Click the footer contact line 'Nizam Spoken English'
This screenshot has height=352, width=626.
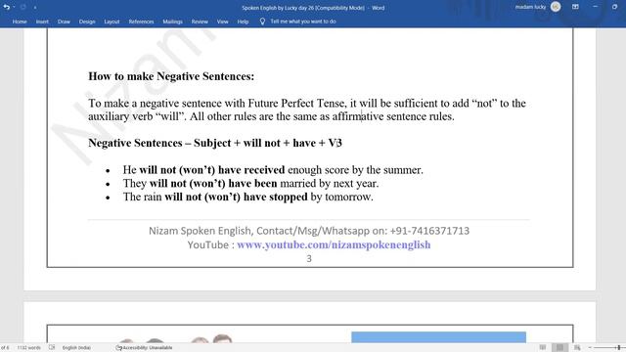click(309, 231)
